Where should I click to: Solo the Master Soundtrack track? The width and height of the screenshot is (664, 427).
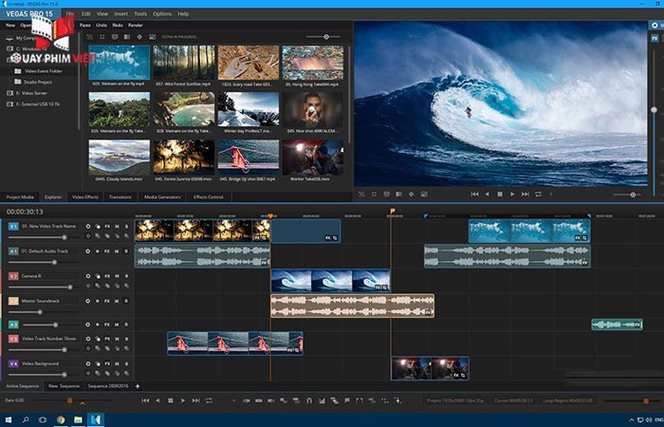[126, 301]
